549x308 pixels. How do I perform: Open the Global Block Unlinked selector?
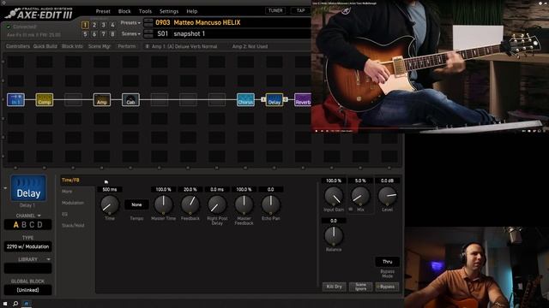pos(28,290)
